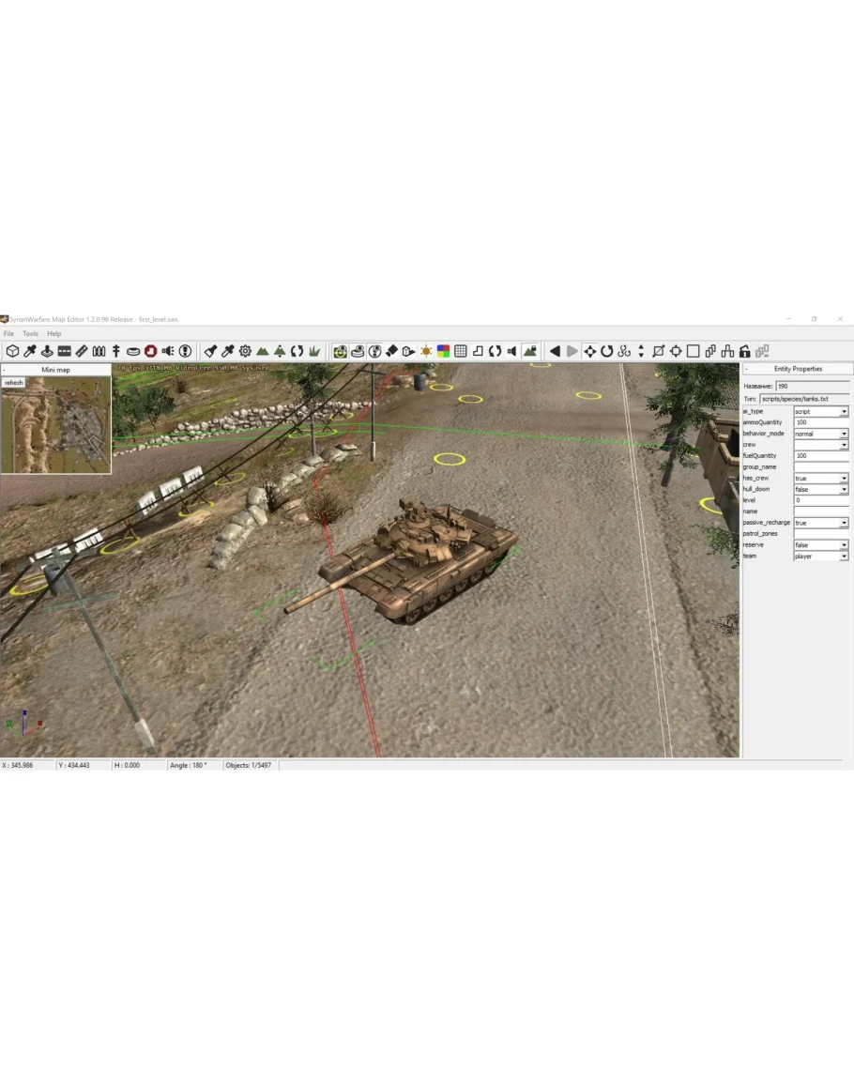Expand the behavior_mode dropdown
The width and height of the screenshot is (854, 1084).
click(844, 435)
